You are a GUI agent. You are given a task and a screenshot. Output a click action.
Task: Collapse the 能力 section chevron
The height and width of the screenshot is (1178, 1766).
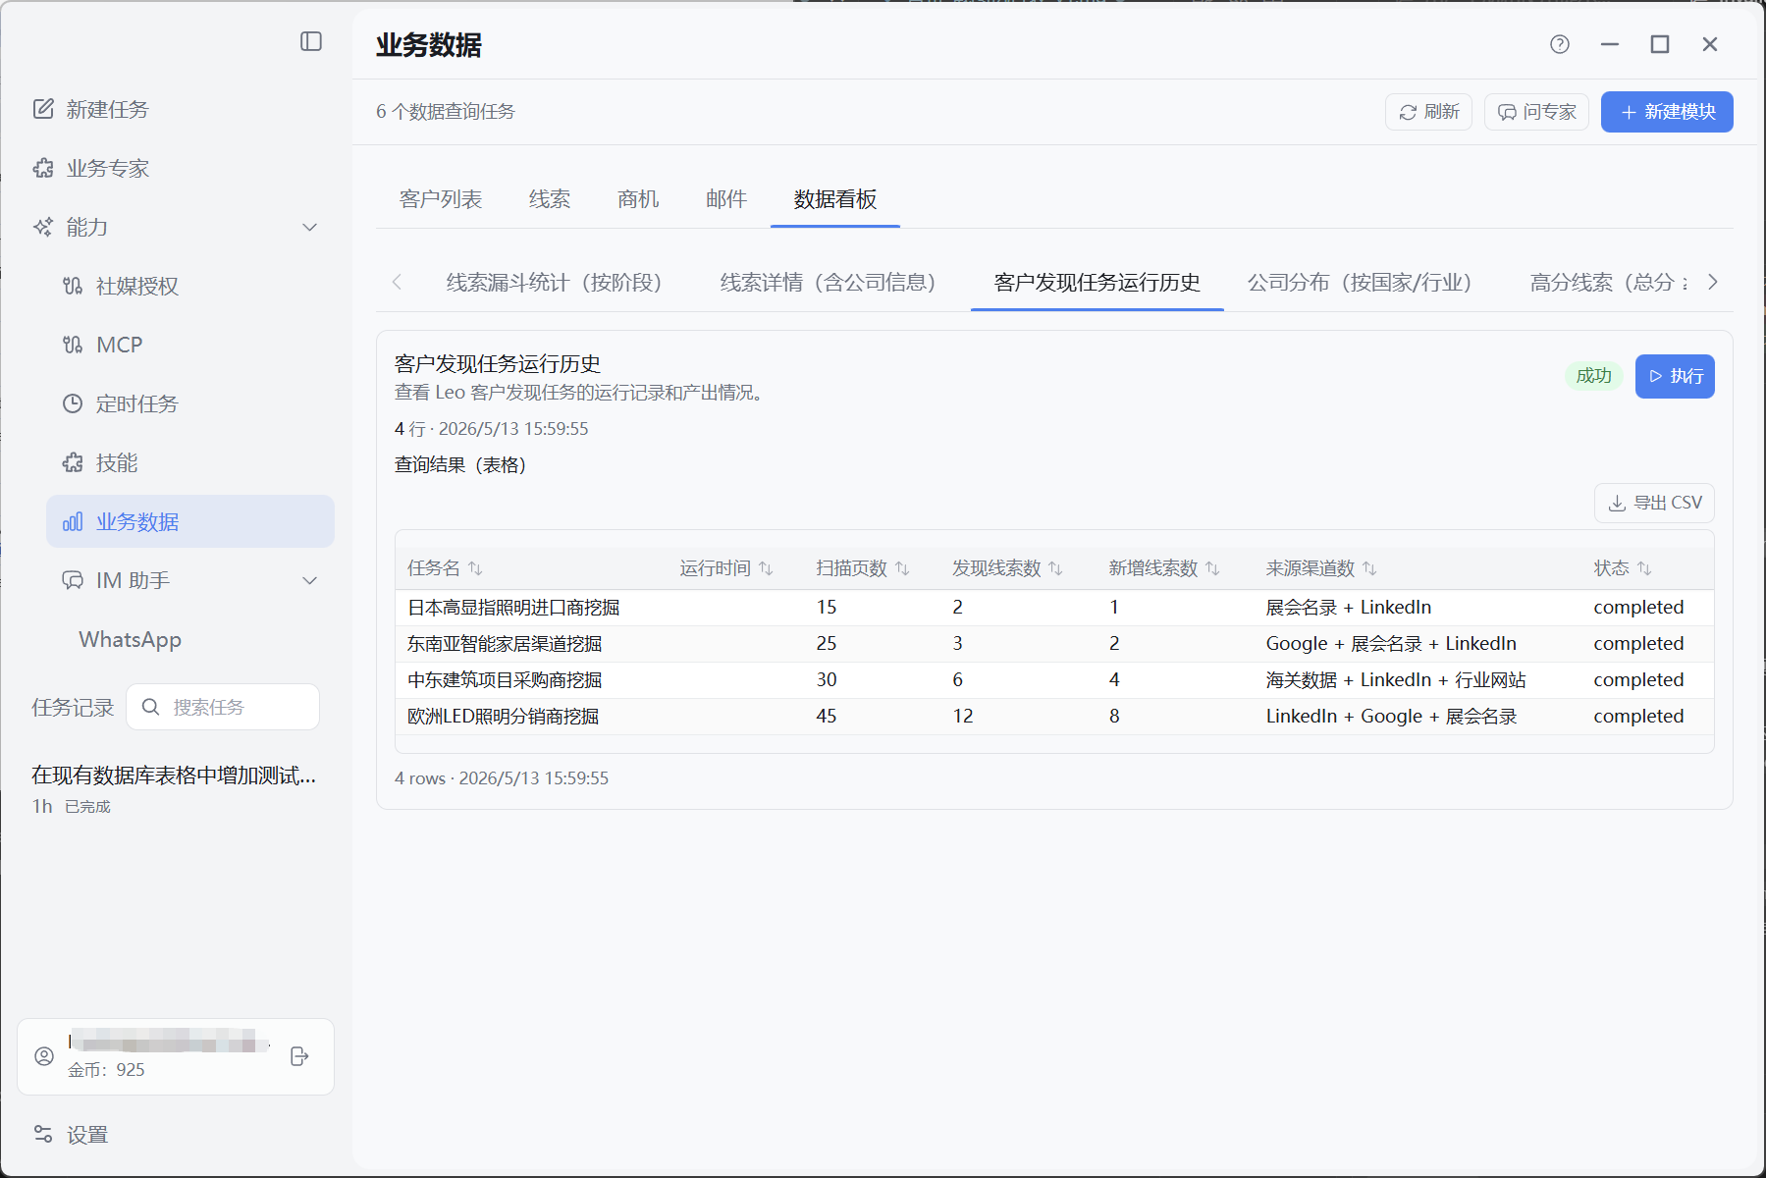pyautogui.click(x=310, y=227)
